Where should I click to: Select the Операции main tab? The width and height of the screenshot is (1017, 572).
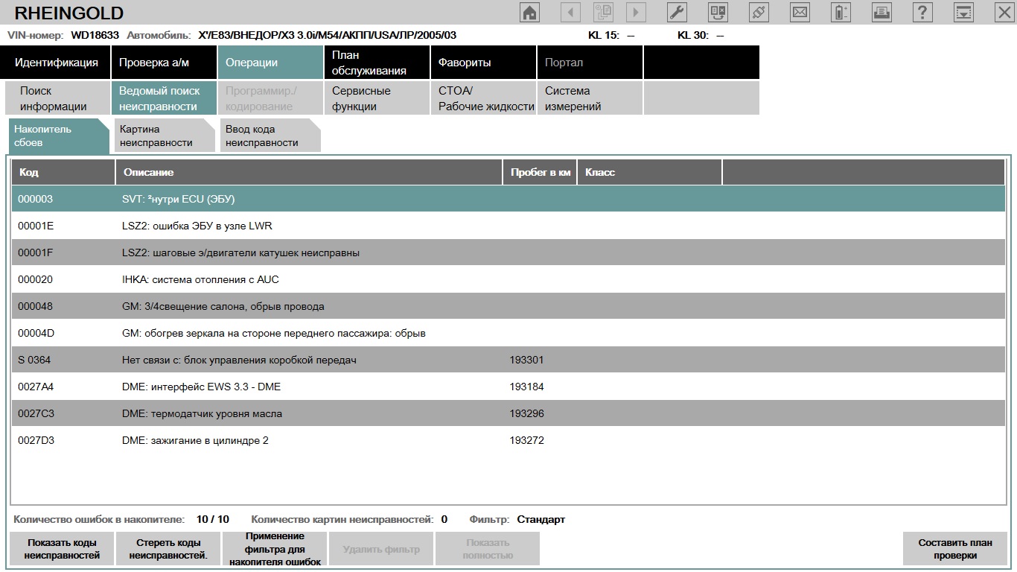pos(270,63)
